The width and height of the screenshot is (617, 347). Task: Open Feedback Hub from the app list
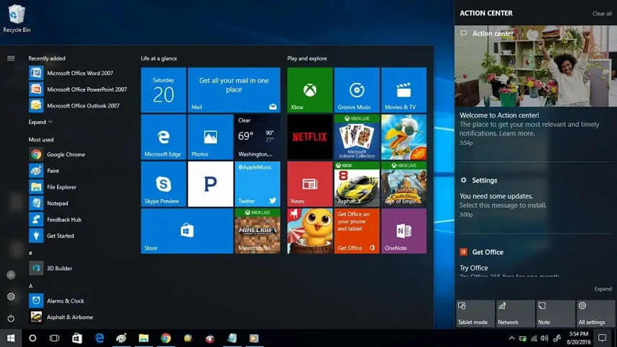79,220
